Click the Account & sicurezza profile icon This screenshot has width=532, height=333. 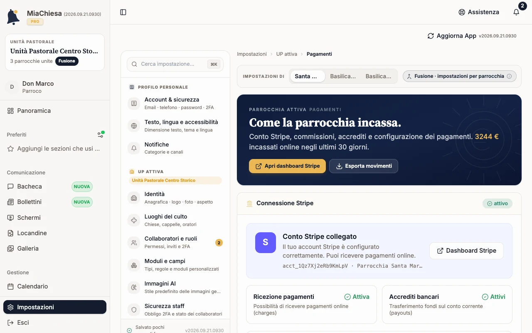coord(134,103)
